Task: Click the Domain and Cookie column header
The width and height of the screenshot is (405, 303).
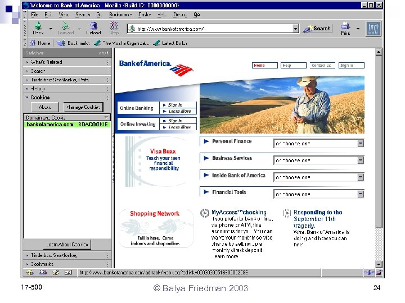Action: coord(67,117)
